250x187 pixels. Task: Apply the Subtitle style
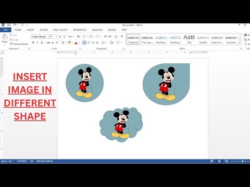[x=203, y=39]
